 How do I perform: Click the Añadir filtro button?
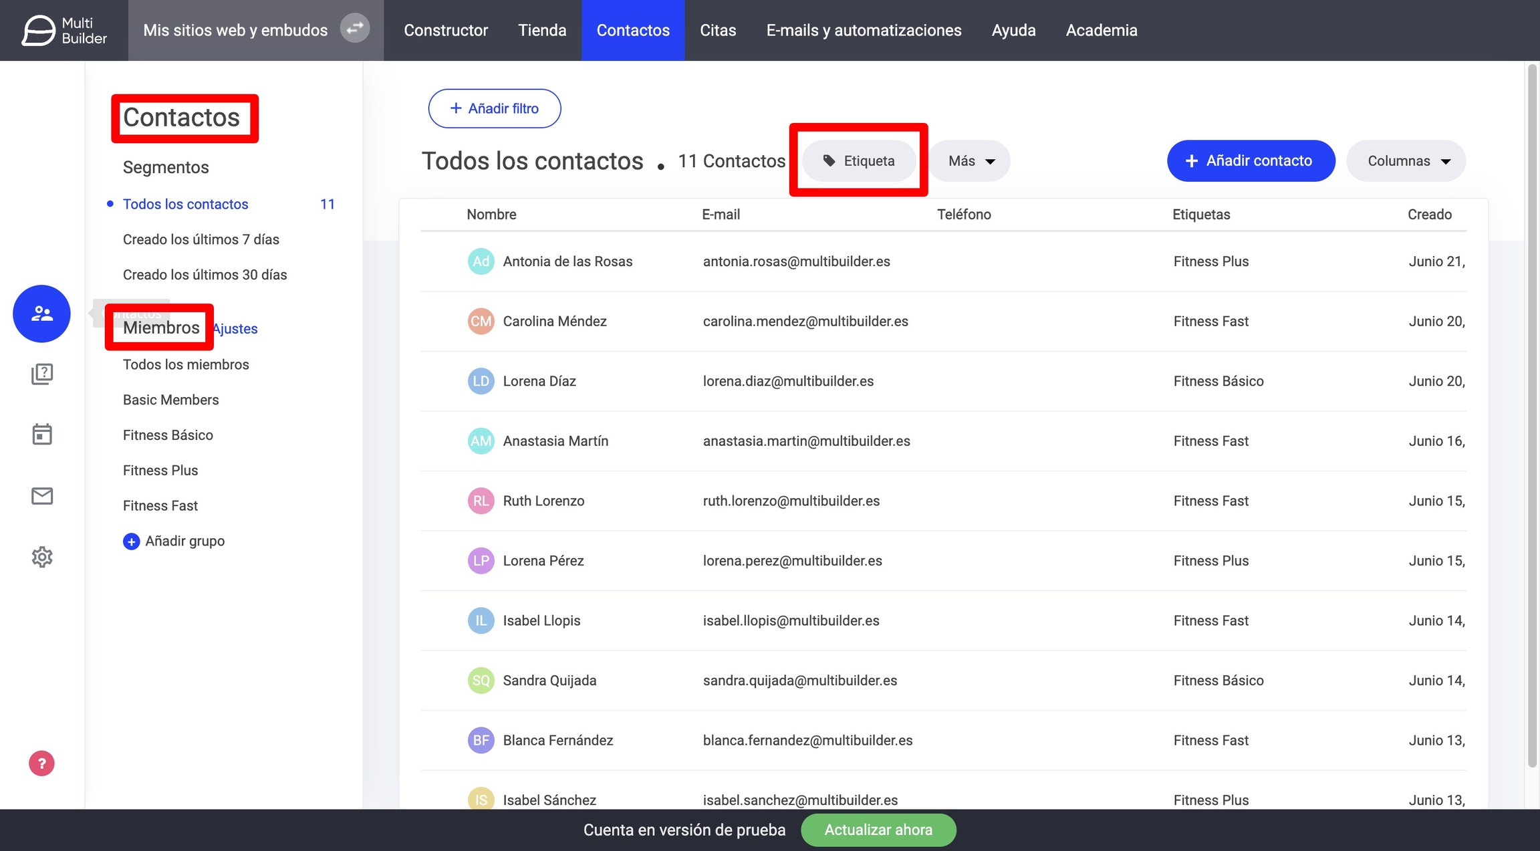495,108
